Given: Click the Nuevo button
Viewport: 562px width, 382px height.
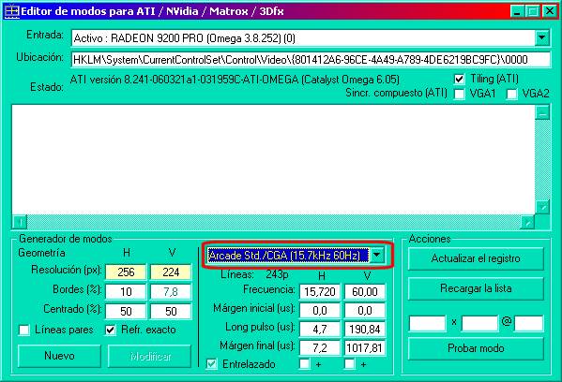Looking at the screenshot, I should (59, 356).
